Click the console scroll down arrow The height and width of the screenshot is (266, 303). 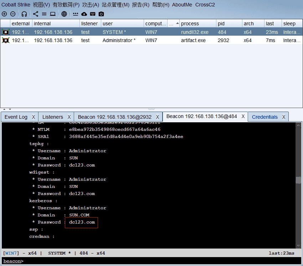pyautogui.click(x=298, y=246)
